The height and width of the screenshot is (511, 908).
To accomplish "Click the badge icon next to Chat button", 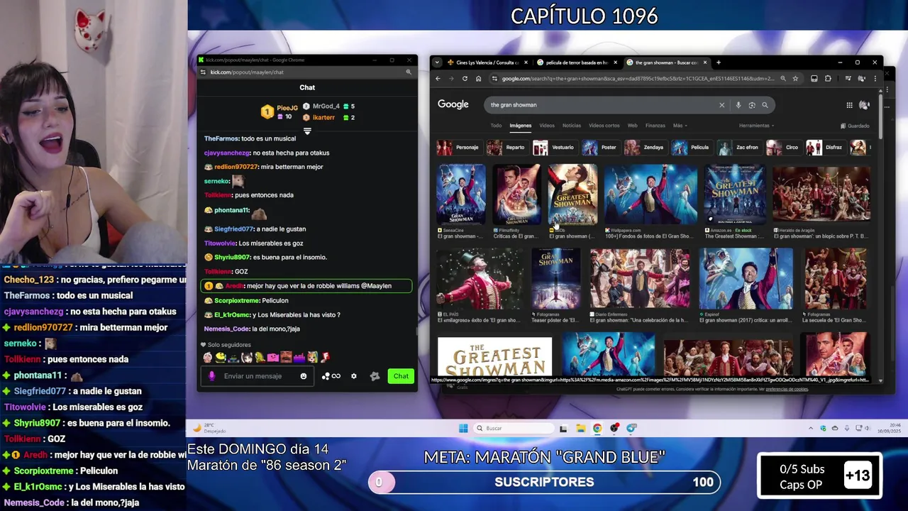I will tap(375, 376).
